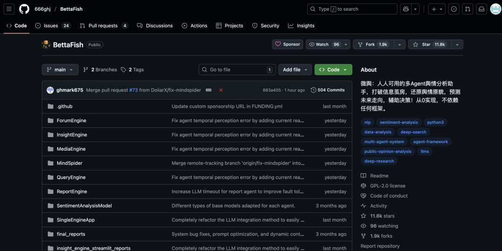Open the Issues tab
The height and width of the screenshot is (251, 502).
pyautogui.click(x=53, y=26)
